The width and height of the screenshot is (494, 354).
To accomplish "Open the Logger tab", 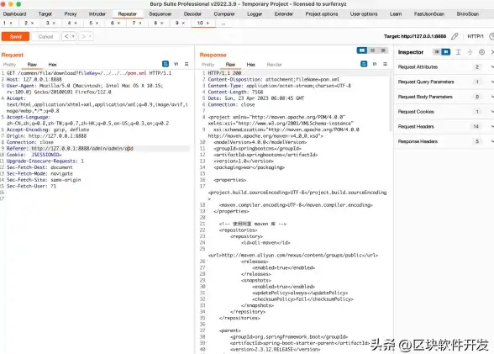I will click(x=255, y=13).
